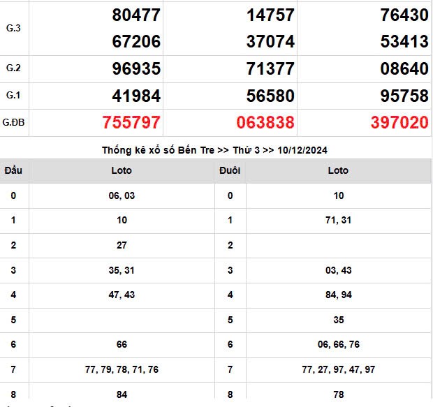Click second prize number 08640
Image resolution: width=433 pixels, height=407 pixels.
click(x=404, y=69)
